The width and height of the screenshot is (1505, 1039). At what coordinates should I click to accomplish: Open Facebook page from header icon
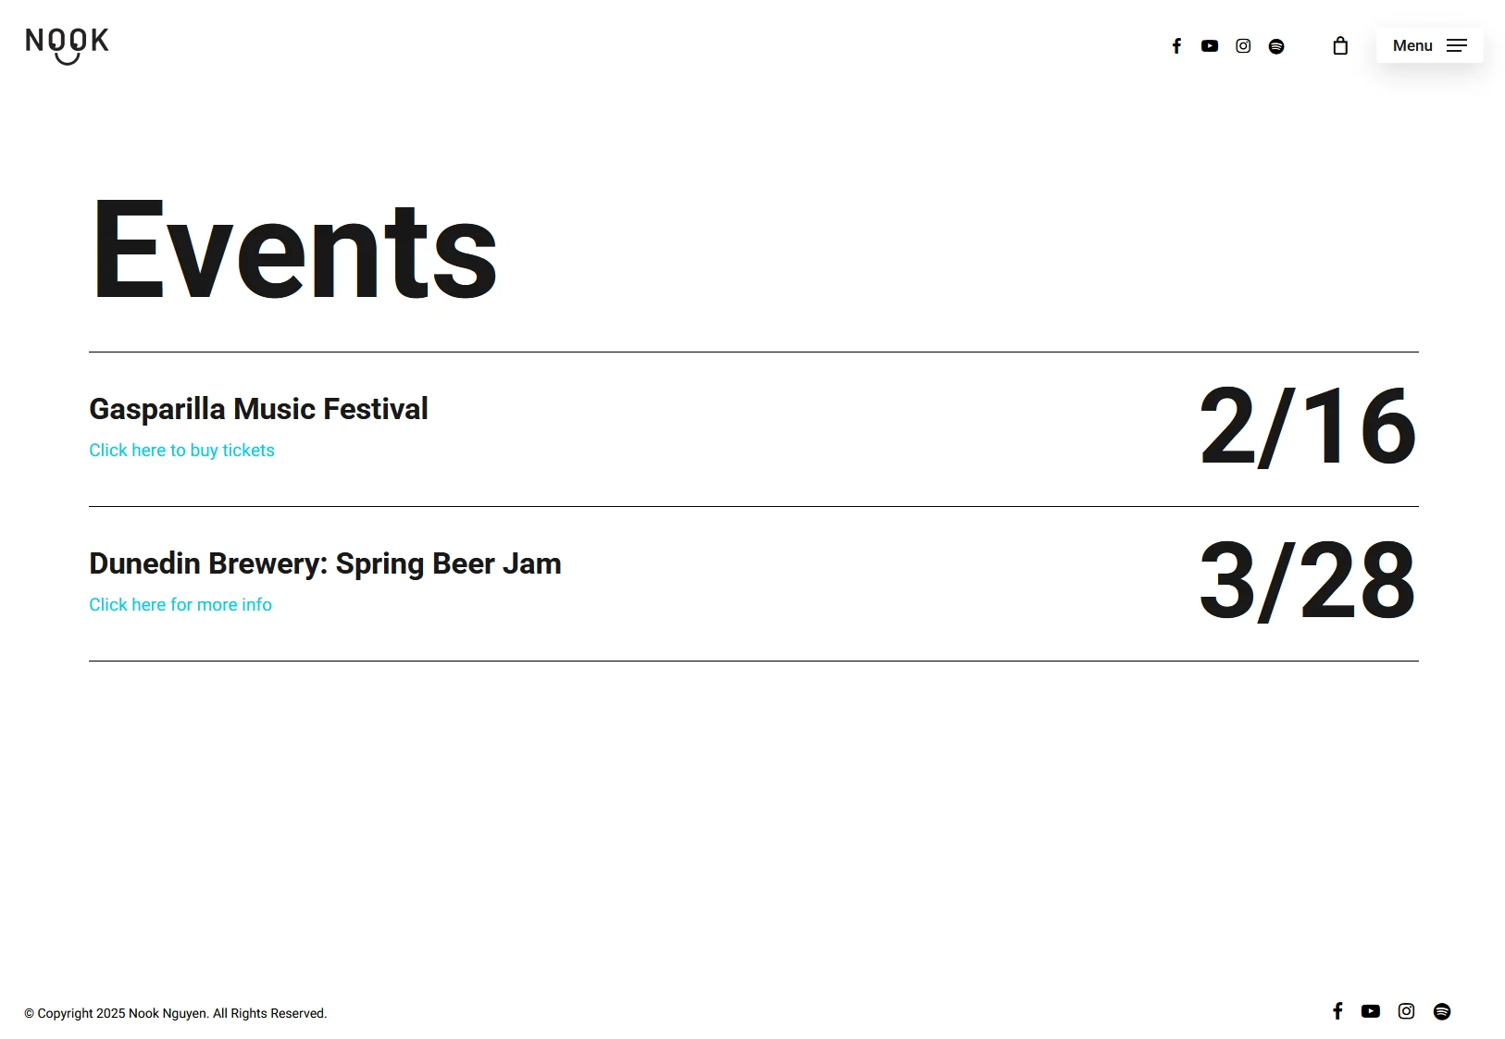pos(1176,46)
